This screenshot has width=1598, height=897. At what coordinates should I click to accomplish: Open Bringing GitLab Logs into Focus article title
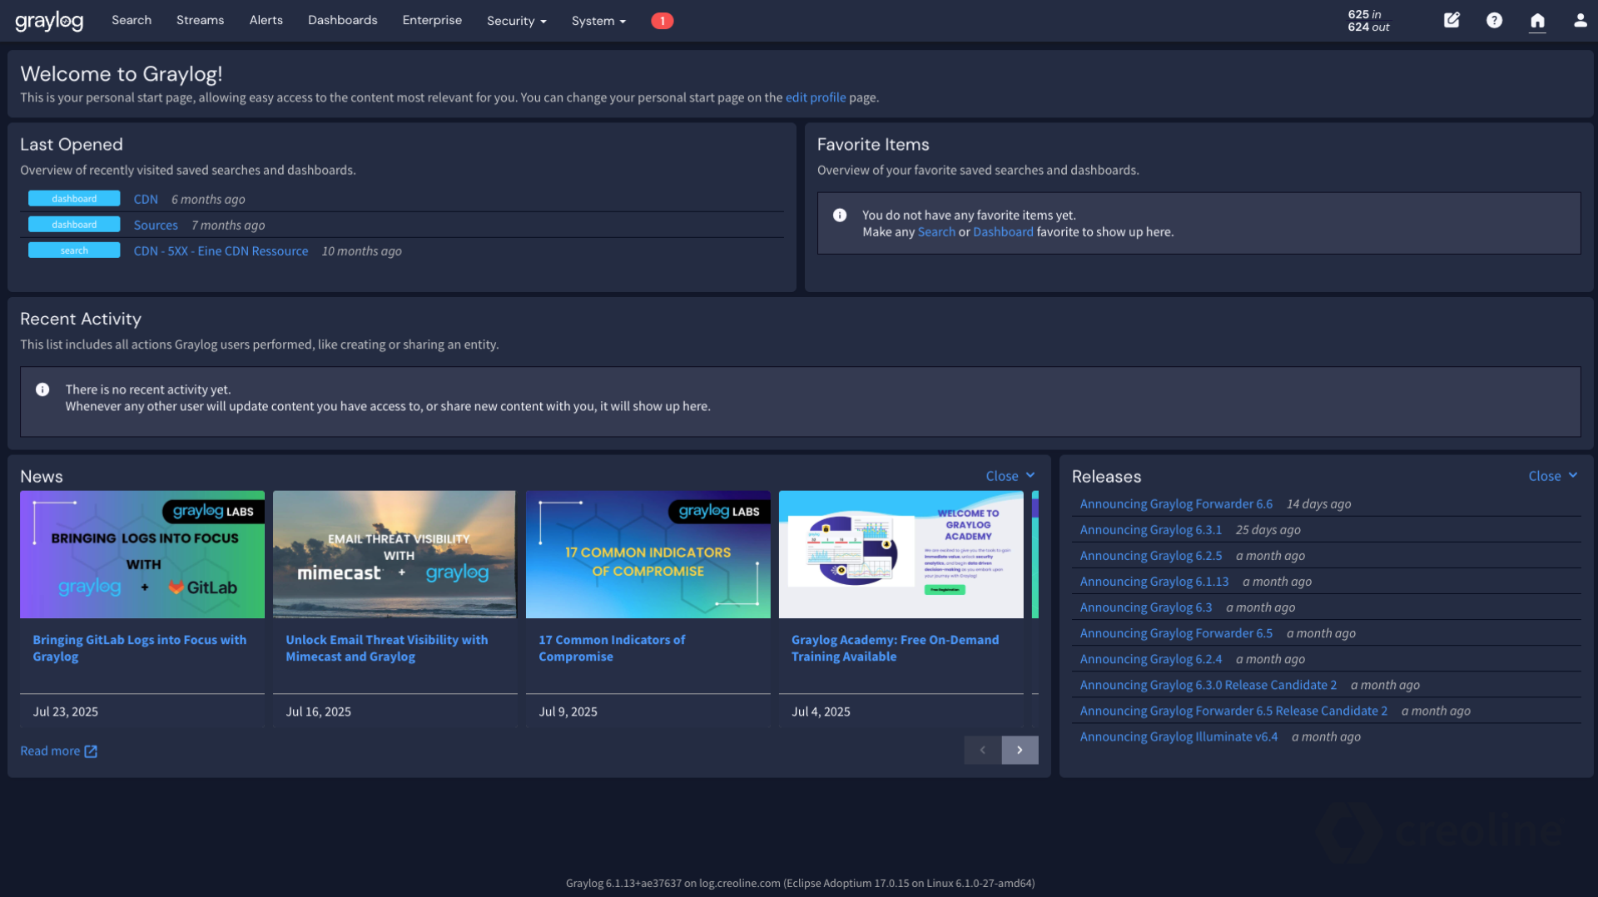pos(140,648)
